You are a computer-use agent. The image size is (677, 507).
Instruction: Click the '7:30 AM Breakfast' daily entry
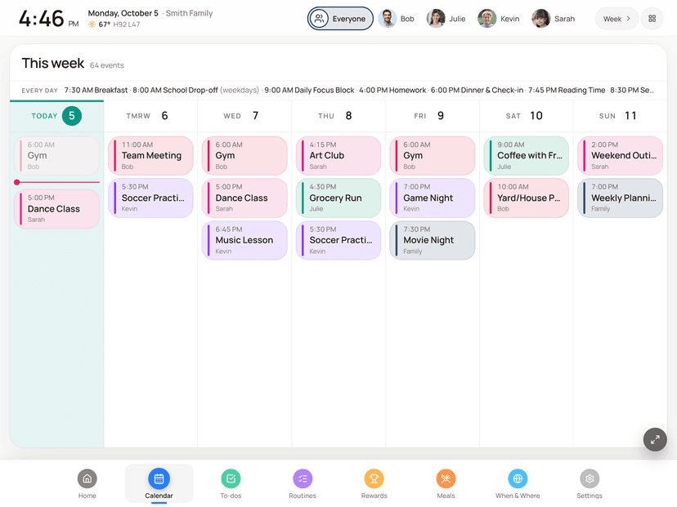click(96, 90)
